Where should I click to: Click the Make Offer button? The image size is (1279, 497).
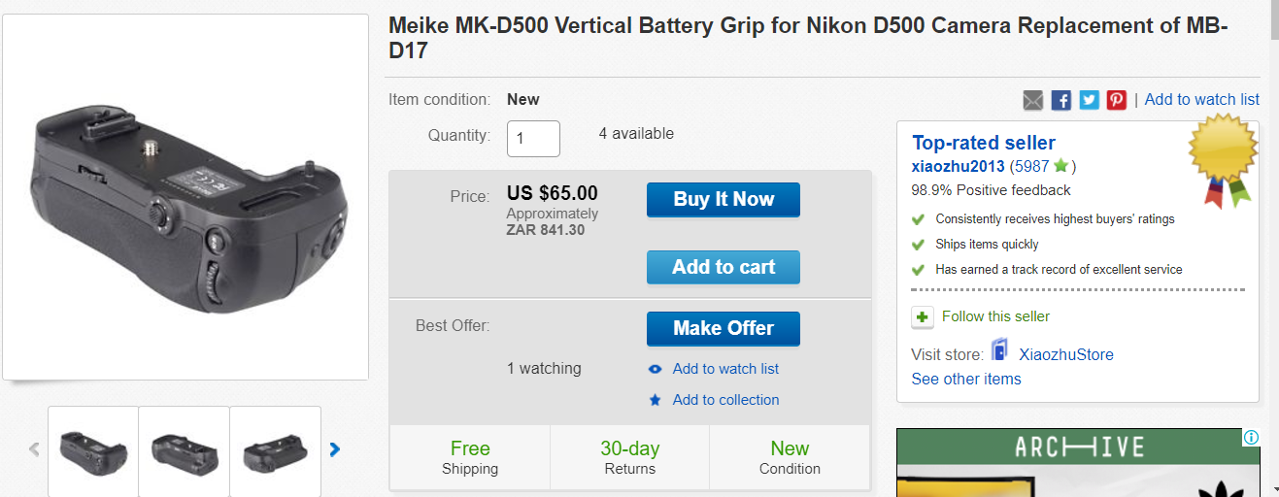[724, 328]
